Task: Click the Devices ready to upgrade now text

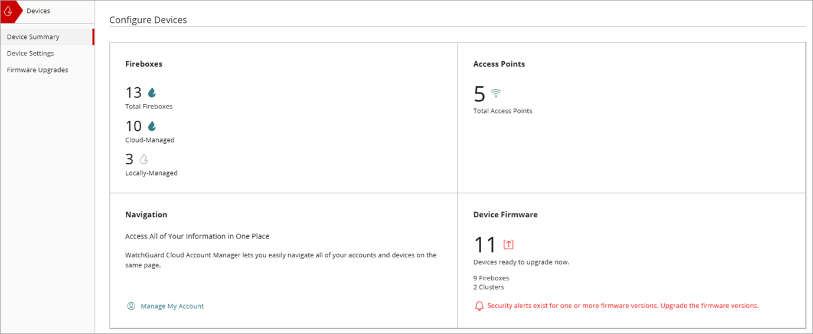Action: (521, 262)
